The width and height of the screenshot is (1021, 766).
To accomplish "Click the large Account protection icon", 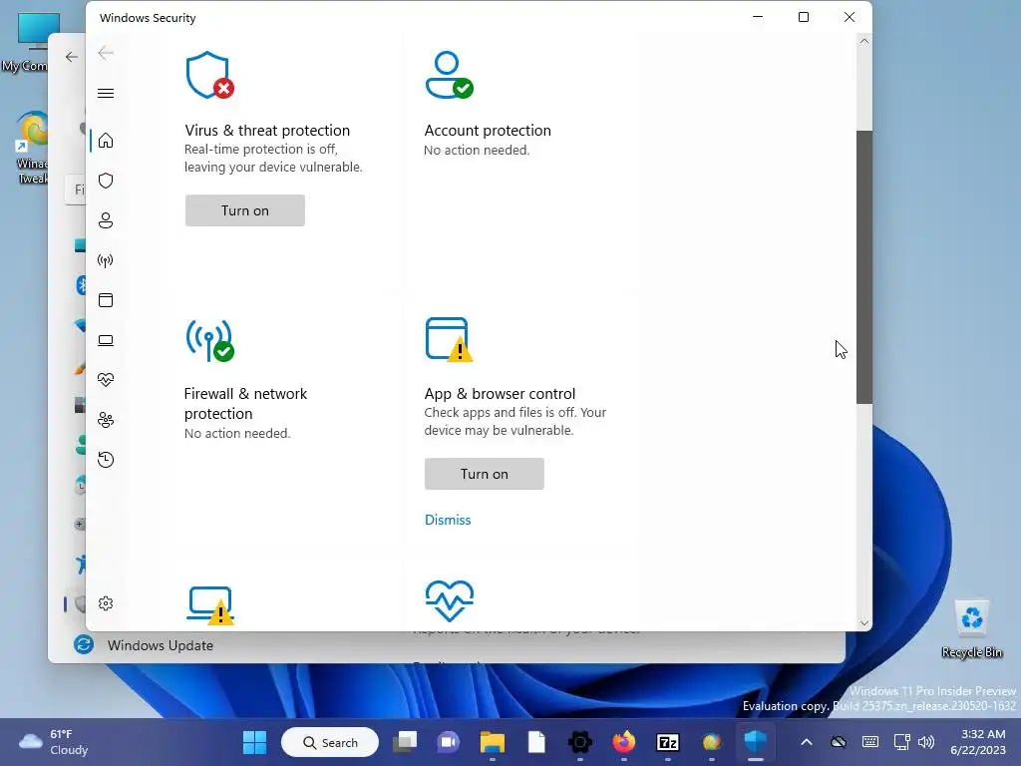I will [x=450, y=75].
